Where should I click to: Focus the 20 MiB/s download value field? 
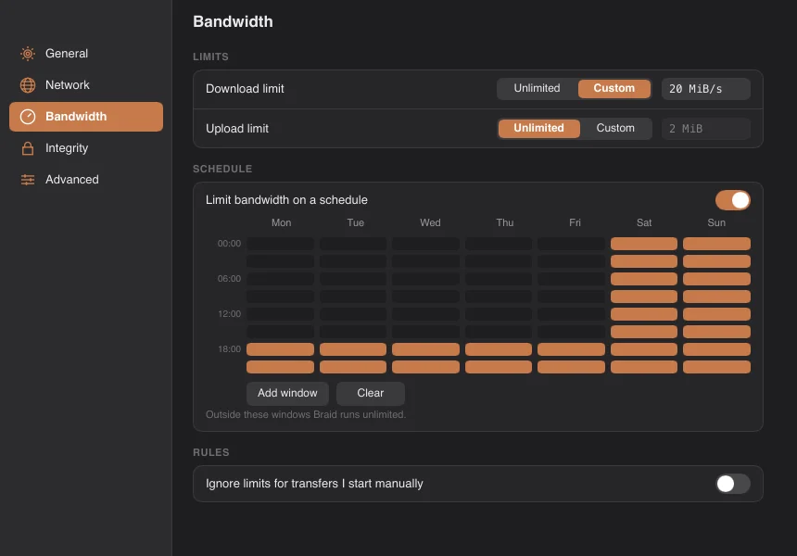tap(705, 89)
